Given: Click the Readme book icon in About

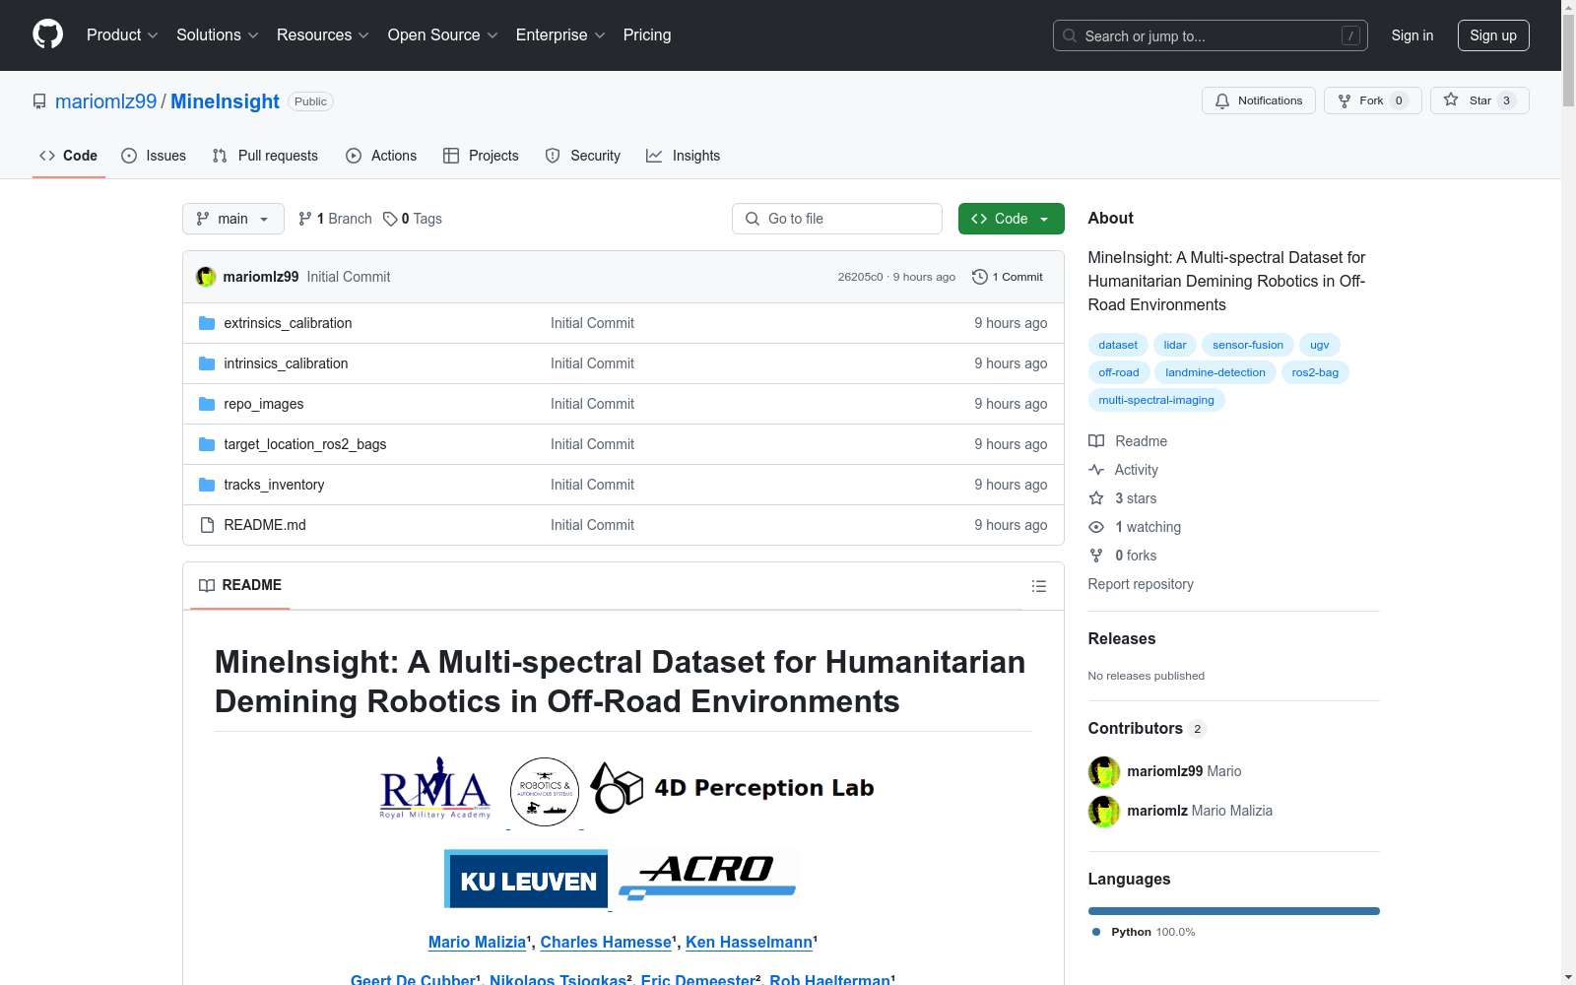Looking at the screenshot, I should coord(1096,441).
